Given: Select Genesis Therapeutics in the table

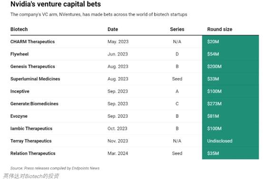Looking at the screenshot, I should tap(33, 67).
